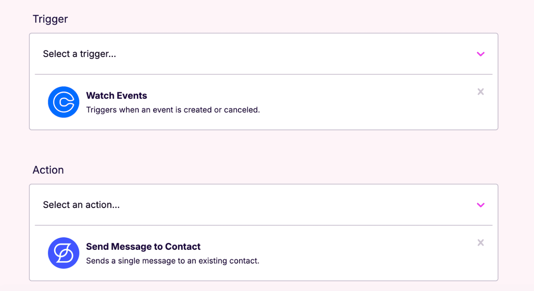Click the divider line below the action selector
This screenshot has height=291, width=534.
(263, 225)
